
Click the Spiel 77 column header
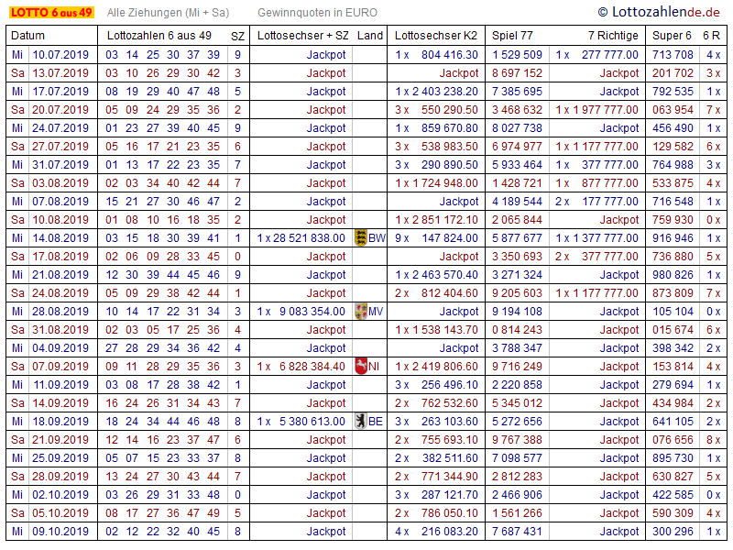click(512, 36)
